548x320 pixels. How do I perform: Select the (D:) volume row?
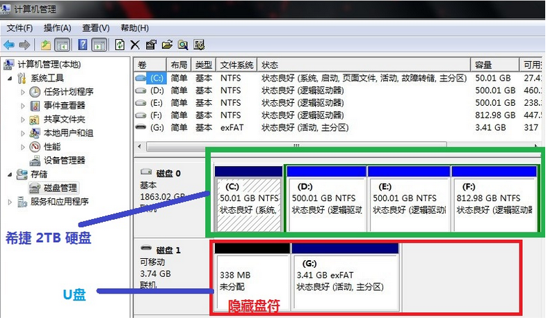337,90
